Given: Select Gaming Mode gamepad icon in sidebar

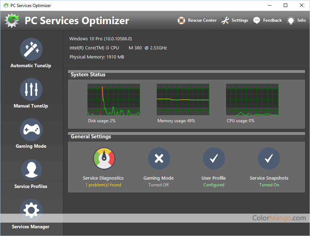Looking at the screenshot, I should (31, 130).
